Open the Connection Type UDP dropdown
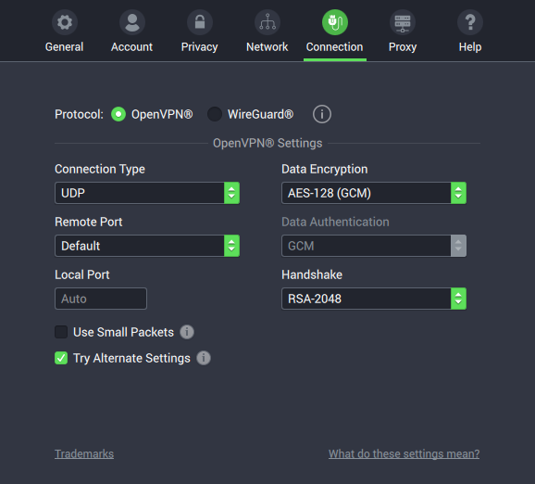The image size is (535, 484). [147, 193]
